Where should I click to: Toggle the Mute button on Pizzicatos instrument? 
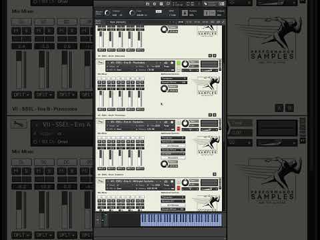tap(179, 69)
